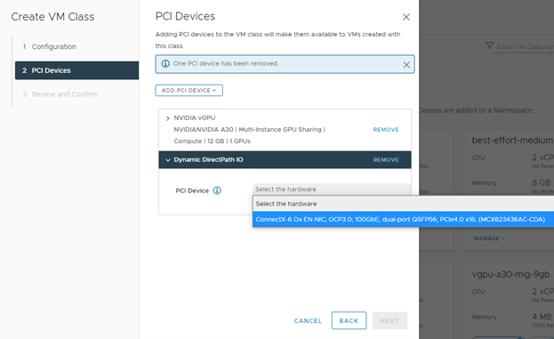Click the PCI Device label
Viewport: 554px width, 339px height.
[x=192, y=190]
